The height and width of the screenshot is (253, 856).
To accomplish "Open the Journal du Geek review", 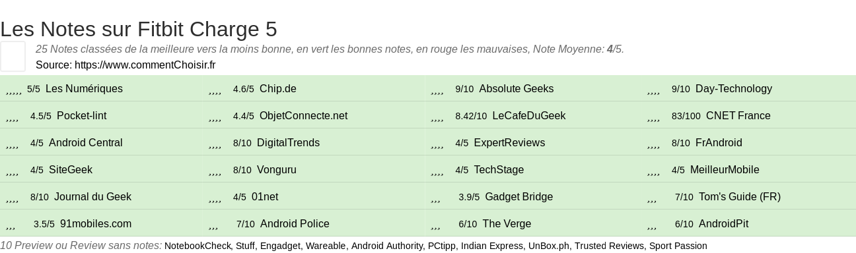I will pos(92,197).
